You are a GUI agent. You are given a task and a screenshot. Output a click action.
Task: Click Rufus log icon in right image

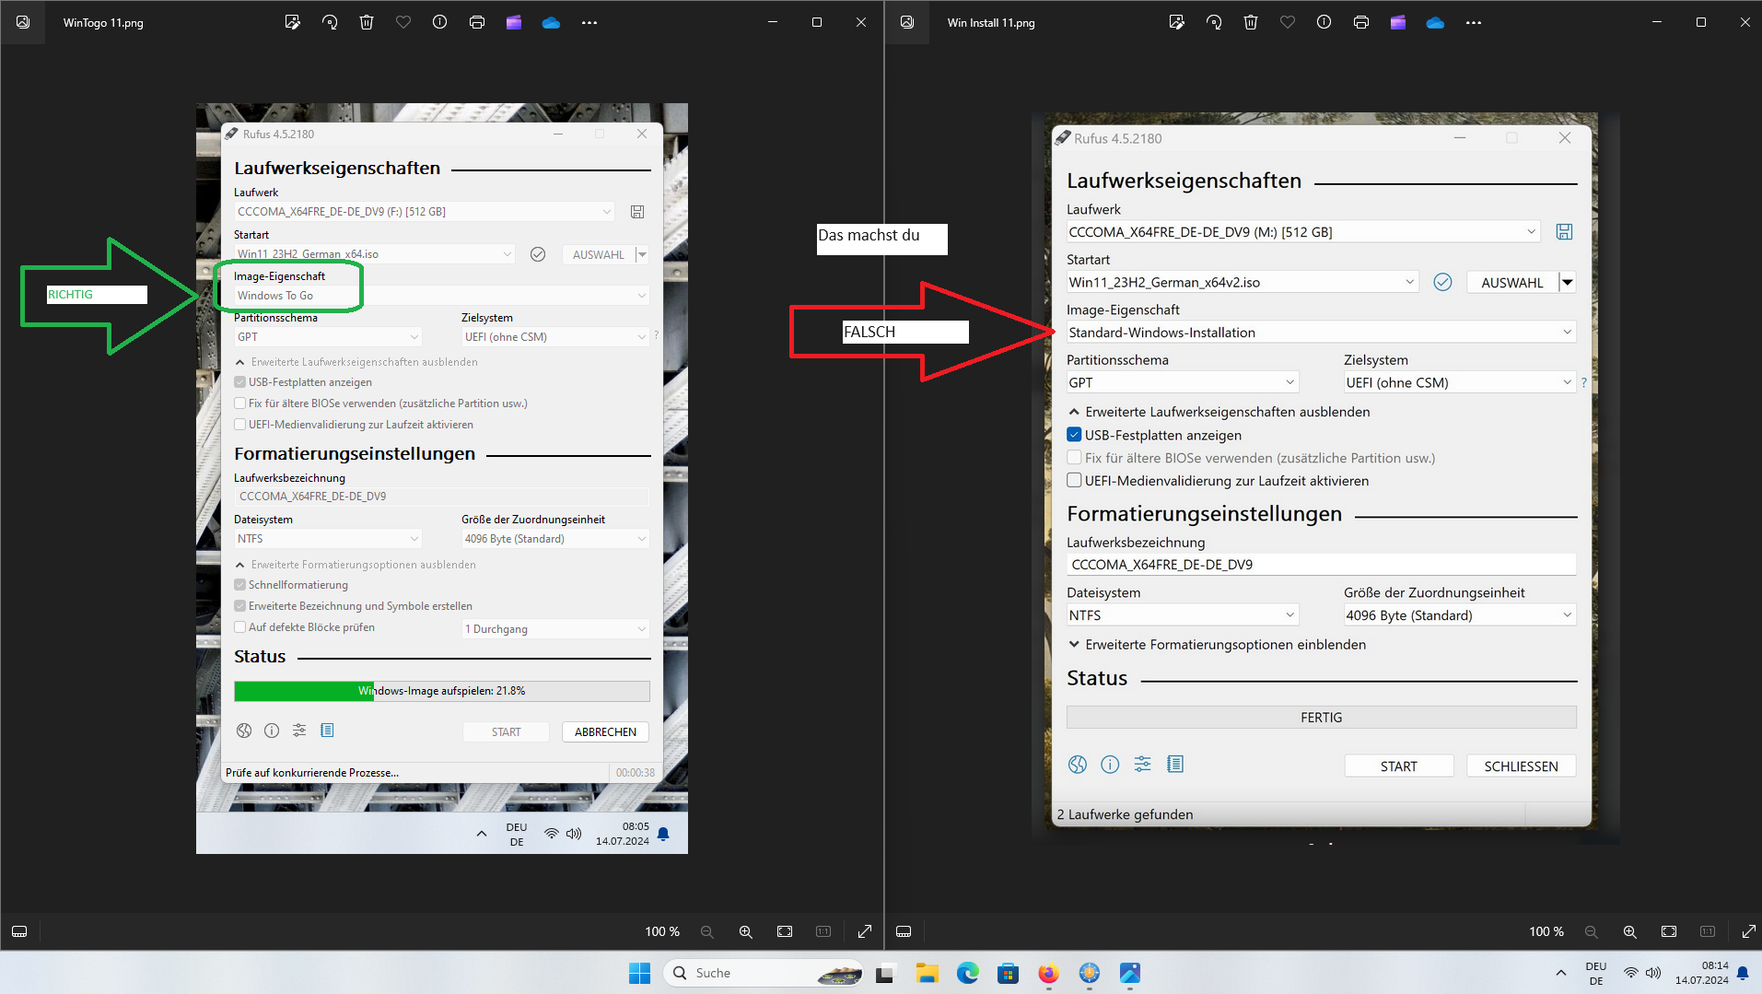(1175, 764)
